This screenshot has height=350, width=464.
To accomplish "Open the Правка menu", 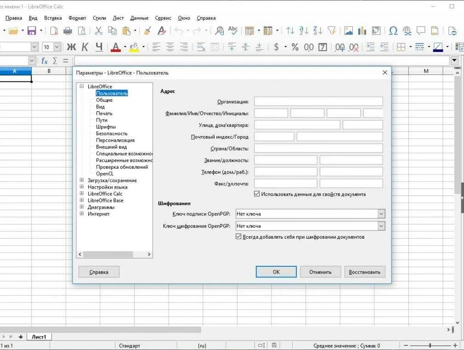I will [14, 18].
